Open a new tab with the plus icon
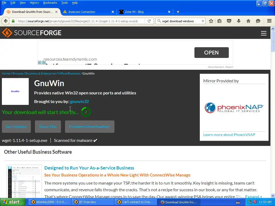The image size is (275, 206). point(178,12)
